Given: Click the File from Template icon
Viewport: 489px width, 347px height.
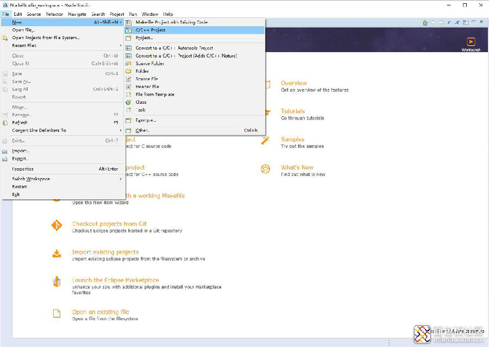Looking at the screenshot, I should click(128, 94).
